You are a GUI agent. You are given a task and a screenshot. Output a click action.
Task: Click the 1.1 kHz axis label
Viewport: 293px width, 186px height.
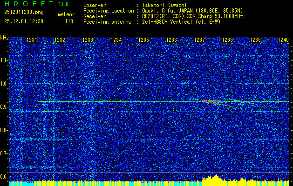click(4, 60)
